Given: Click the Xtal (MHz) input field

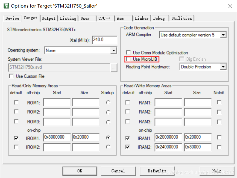Looking at the screenshot, I should 105,40.
